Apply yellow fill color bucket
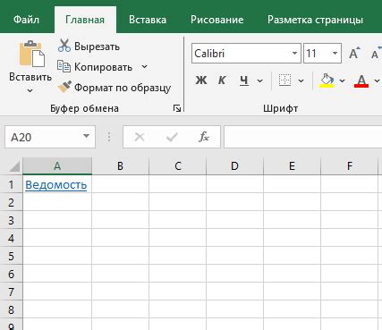The height and width of the screenshot is (330, 382). 327,80
